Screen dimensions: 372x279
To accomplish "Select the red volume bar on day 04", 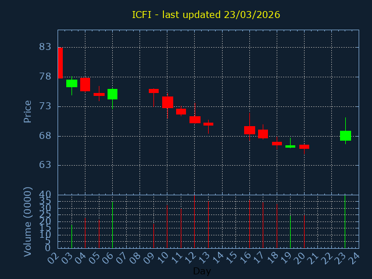I will tap(85, 233).
